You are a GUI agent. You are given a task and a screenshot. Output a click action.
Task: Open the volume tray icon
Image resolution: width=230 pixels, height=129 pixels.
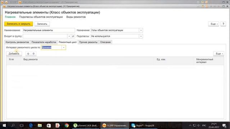tap(199, 125)
